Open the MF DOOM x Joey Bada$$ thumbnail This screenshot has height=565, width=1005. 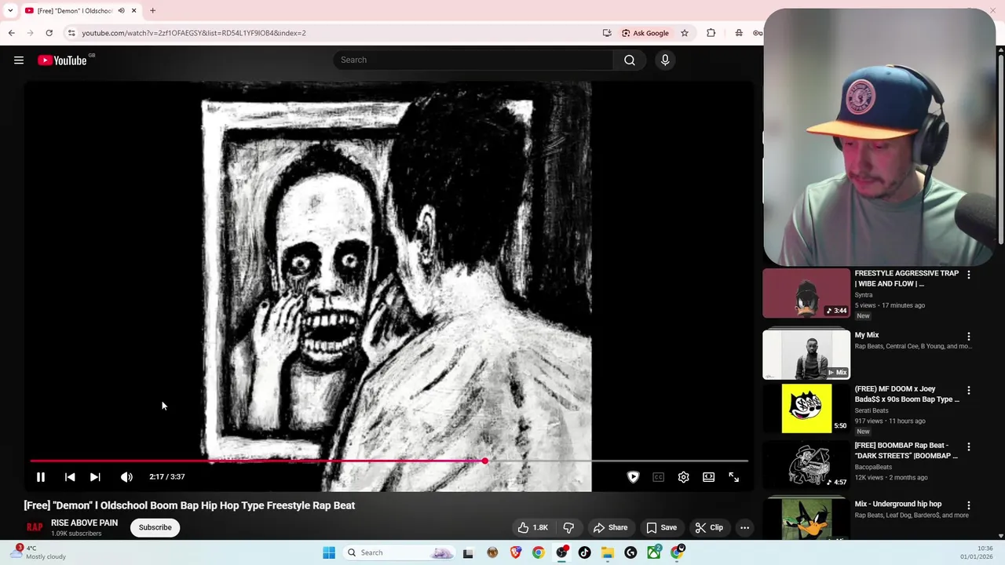806,409
